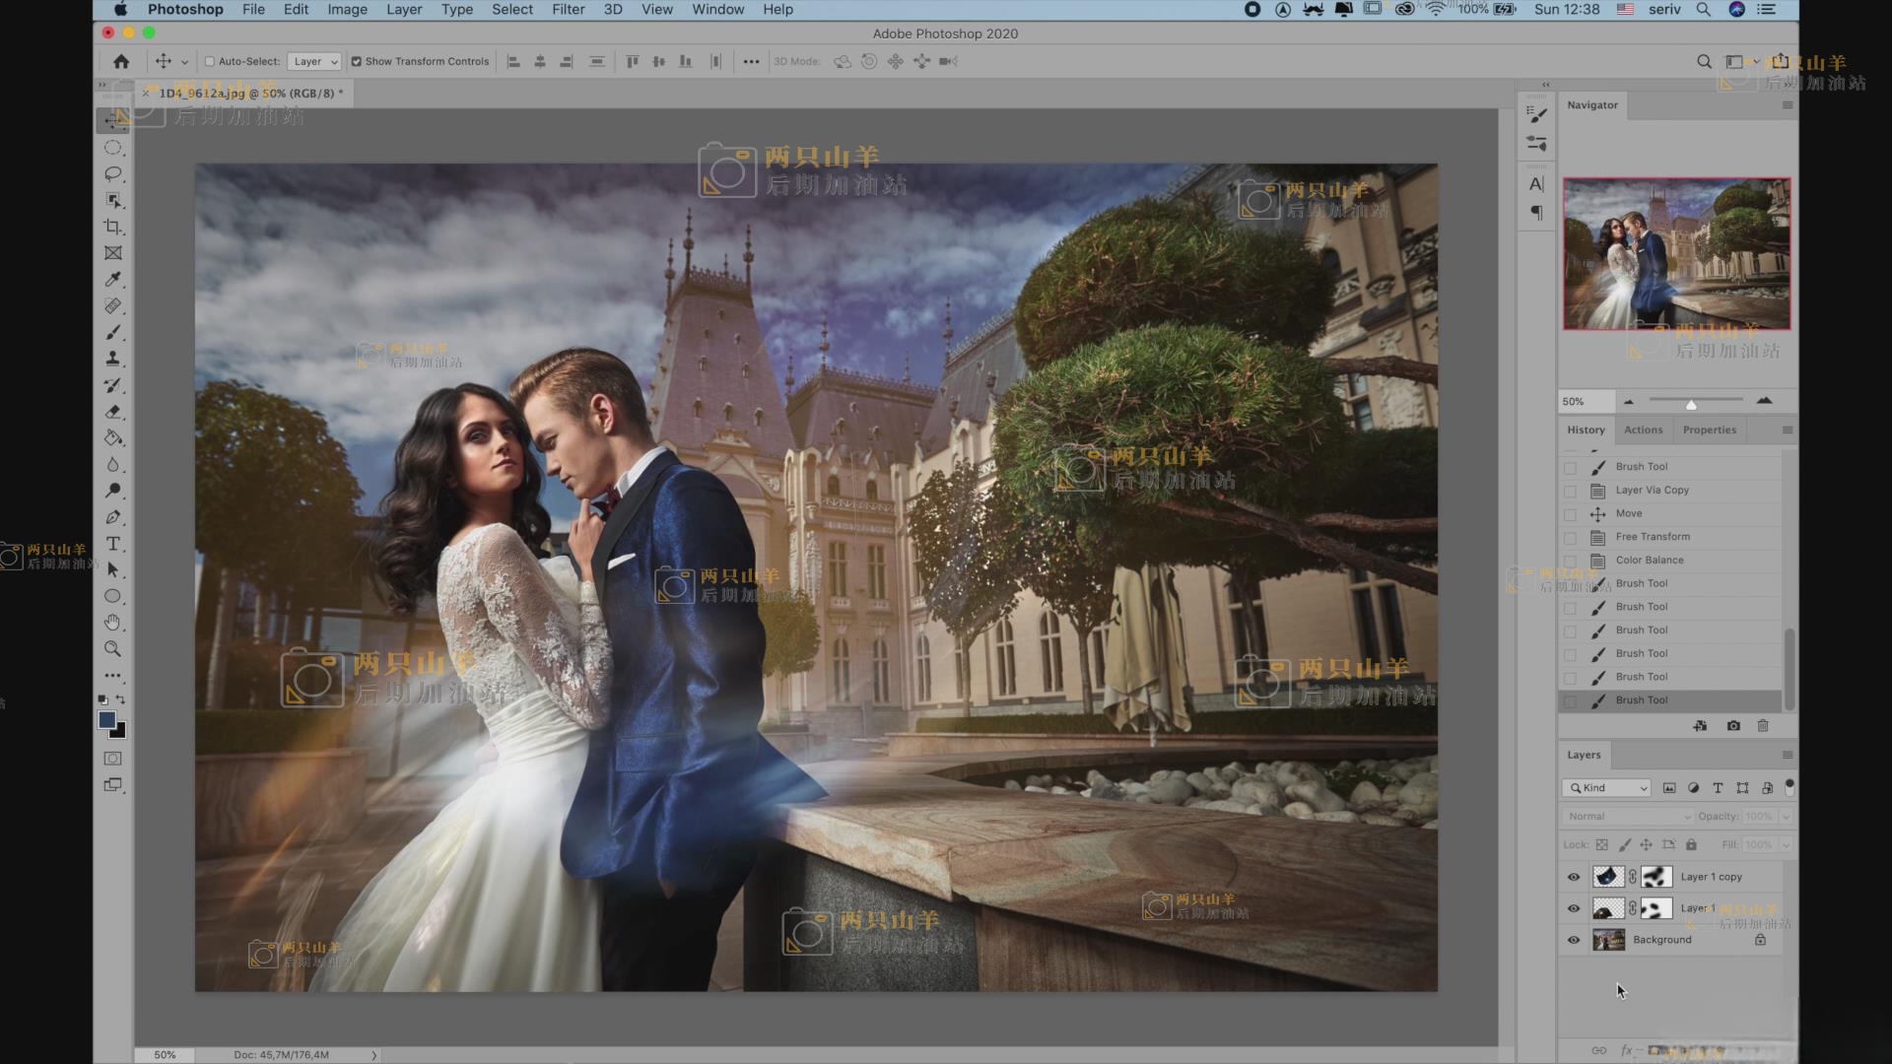Select the Hand tool

coord(113,623)
